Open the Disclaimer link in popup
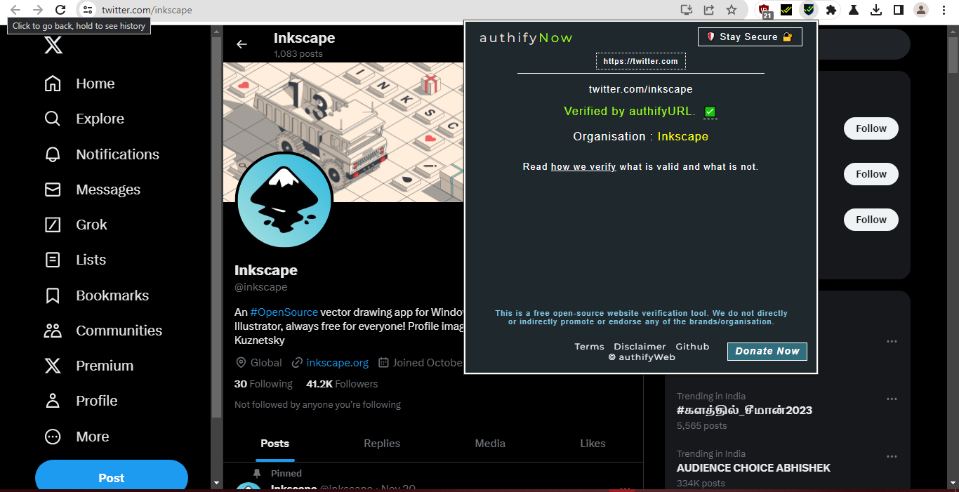This screenshot has width=959, height=492. 640,347
